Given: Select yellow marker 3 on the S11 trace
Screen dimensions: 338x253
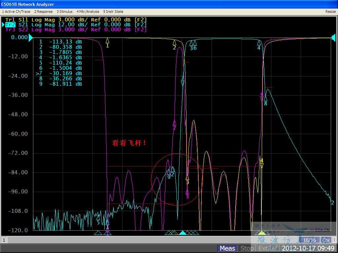Looking at the screenshot, I should click(x=187, y=180).
